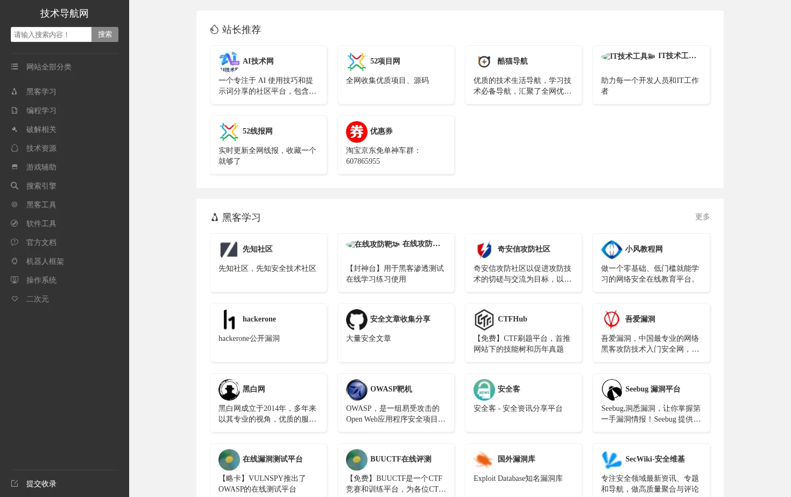Screen dimensions: 791x497
Task: Click the 先知社区 logo icon
Action: [x=229, y=250]
